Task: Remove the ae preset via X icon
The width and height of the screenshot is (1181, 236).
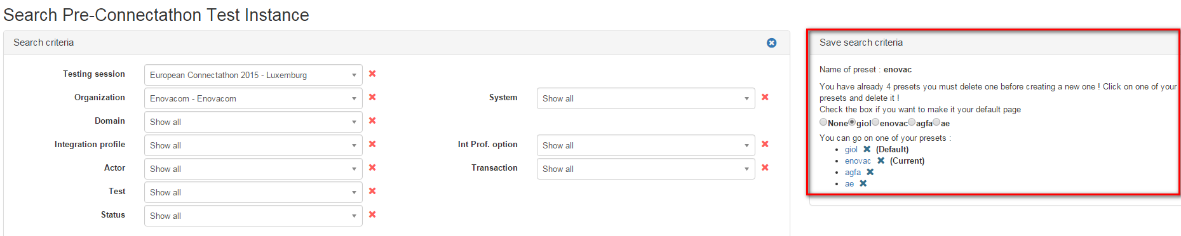Action: 863,183
